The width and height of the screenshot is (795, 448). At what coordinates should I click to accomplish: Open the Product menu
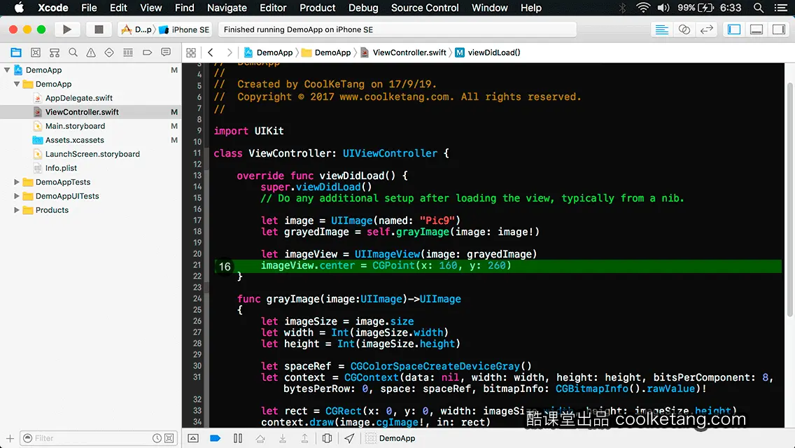coord(318,8)
